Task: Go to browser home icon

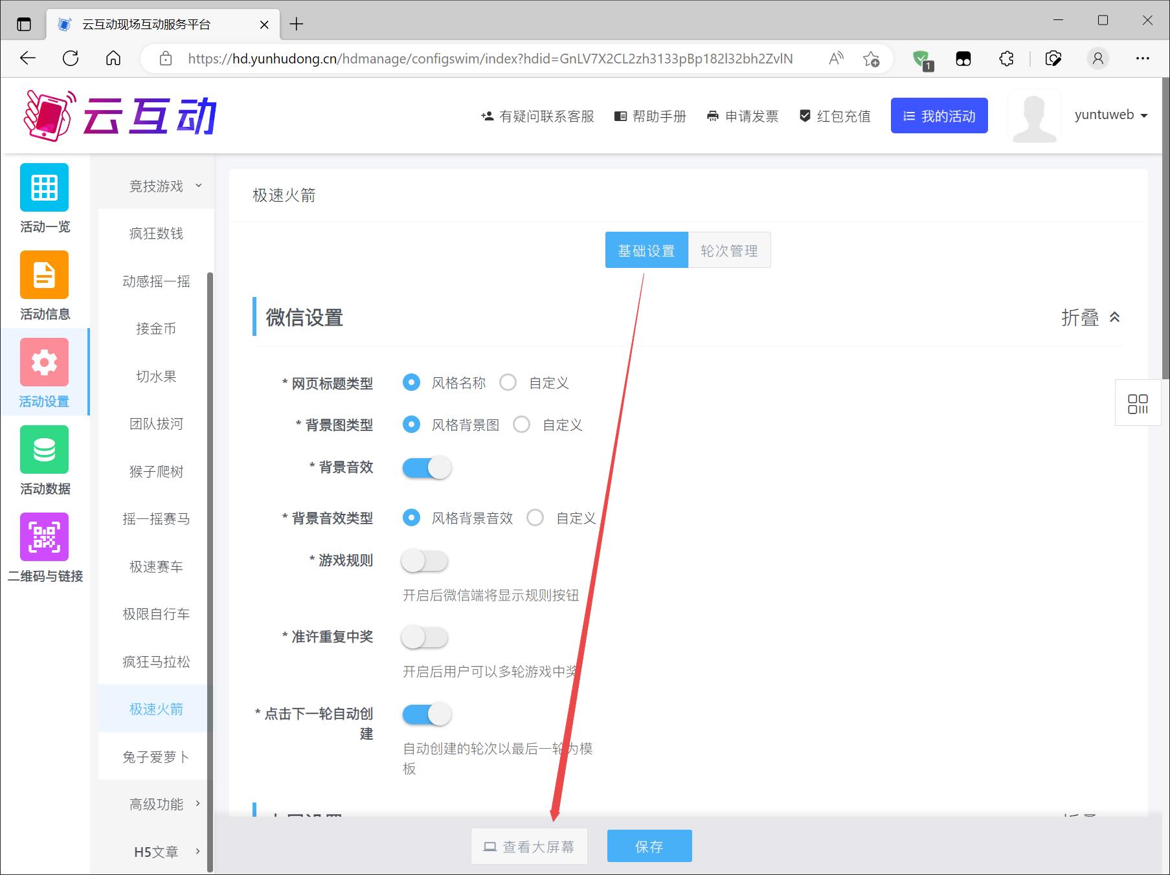Action: coord(113,58)
